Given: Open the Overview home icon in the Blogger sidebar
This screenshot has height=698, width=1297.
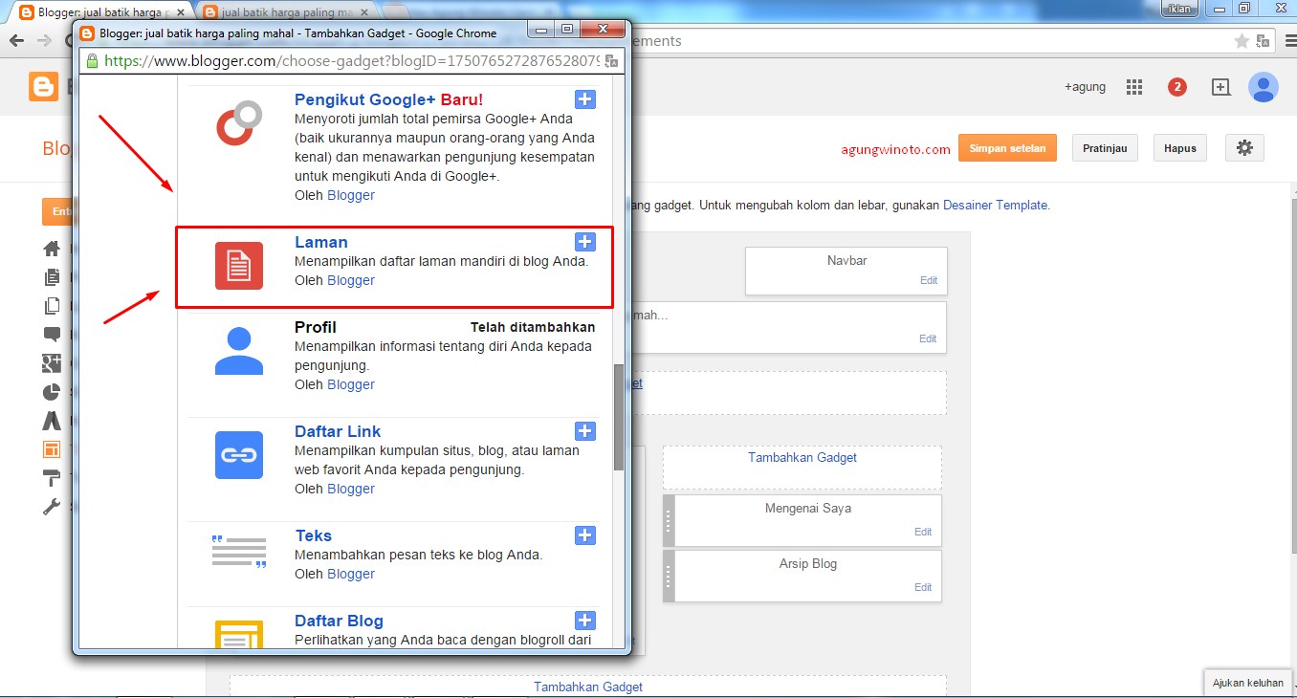Looking at the screenshot, I should point(52,249).
